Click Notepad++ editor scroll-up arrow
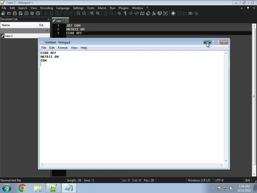Viewport: 257px width, 193px height. 254,26
